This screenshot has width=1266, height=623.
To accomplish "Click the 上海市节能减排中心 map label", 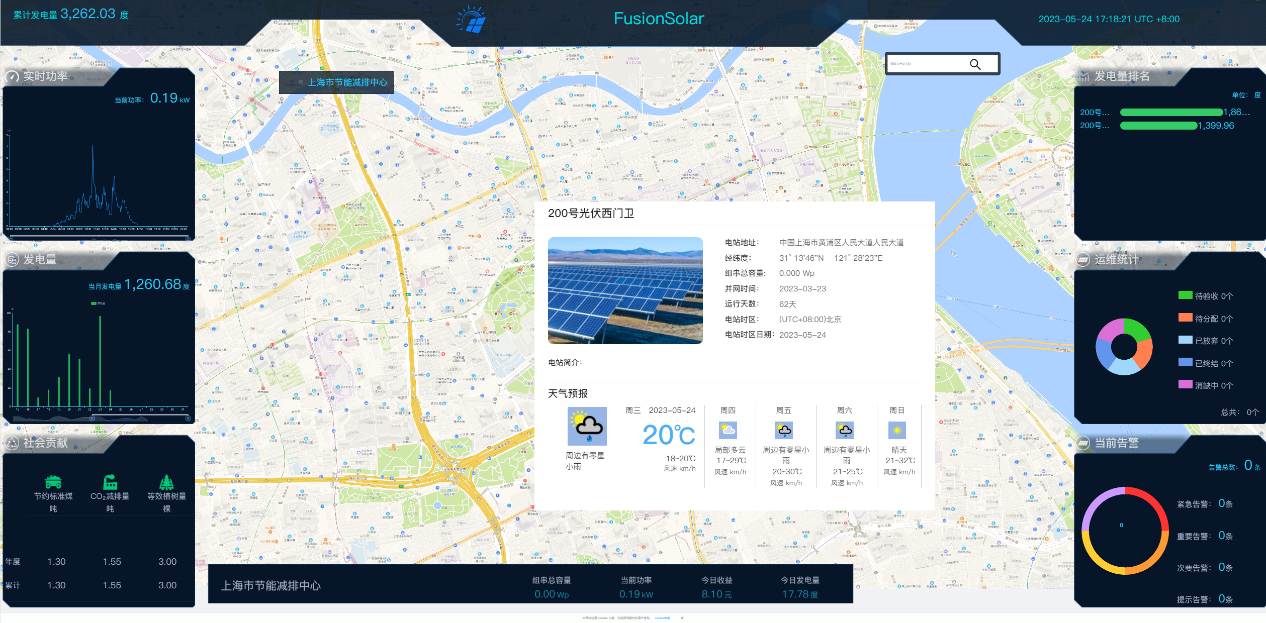I will (347, 82).
